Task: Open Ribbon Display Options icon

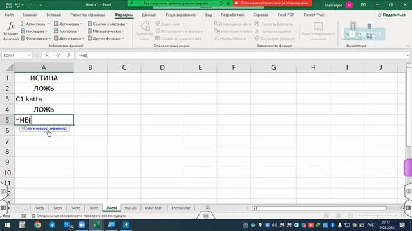Action: 363,4
